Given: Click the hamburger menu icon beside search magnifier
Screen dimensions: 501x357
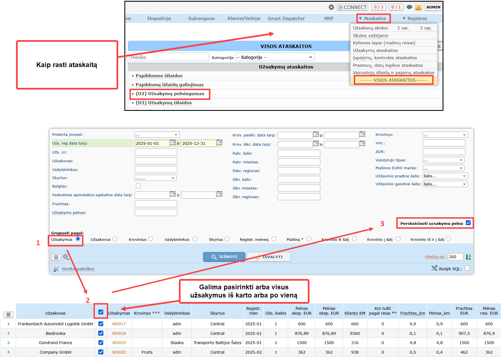Looking at the screenshot, I should tap(56, 257).
